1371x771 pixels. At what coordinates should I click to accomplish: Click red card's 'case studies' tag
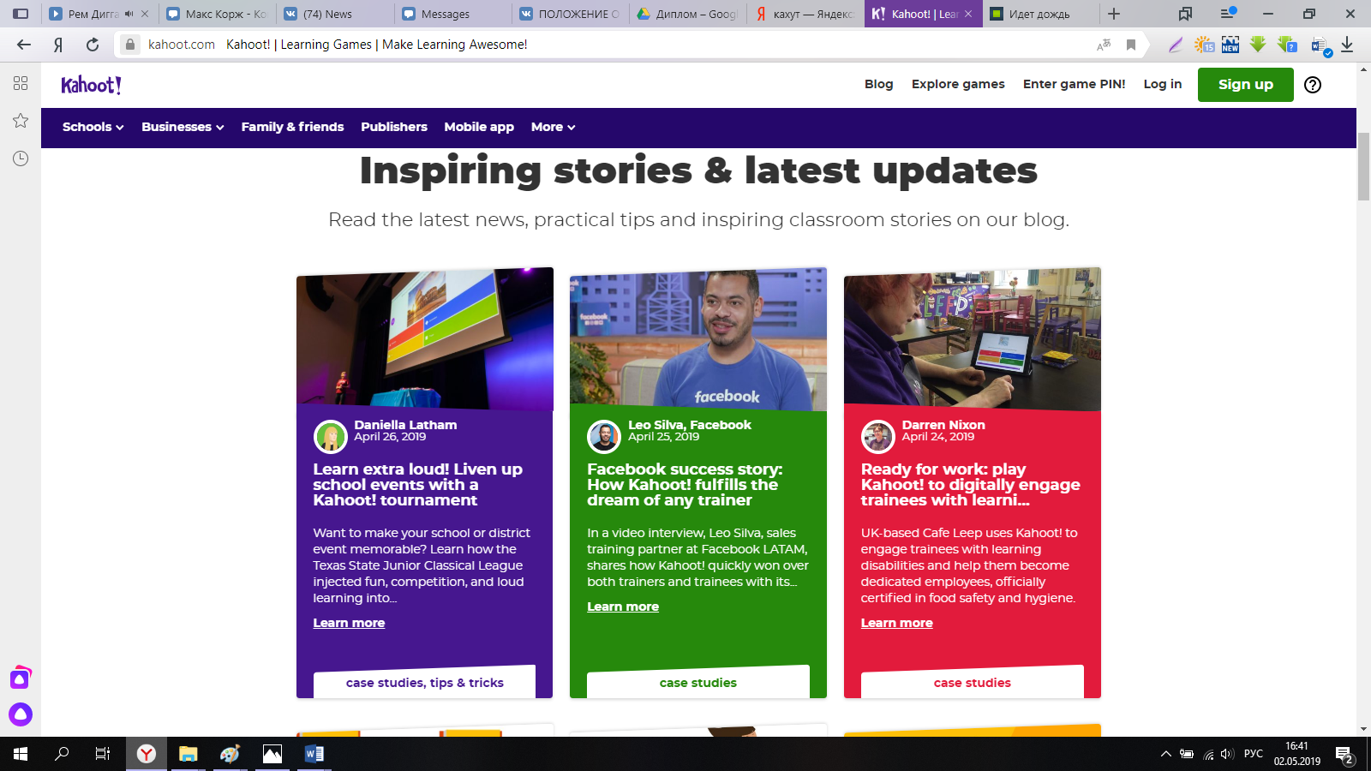(972, 682)
